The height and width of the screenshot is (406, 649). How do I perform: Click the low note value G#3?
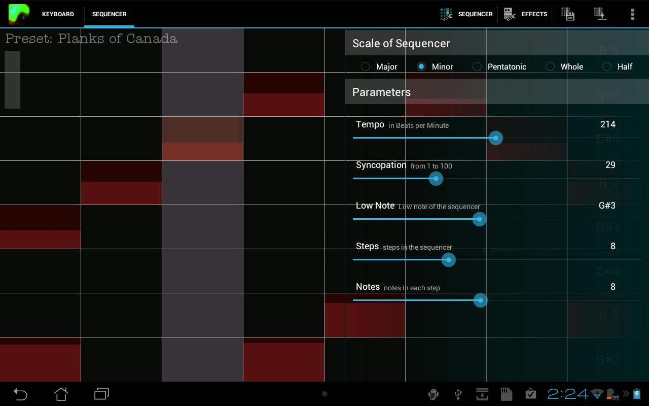tap(607, 206)
